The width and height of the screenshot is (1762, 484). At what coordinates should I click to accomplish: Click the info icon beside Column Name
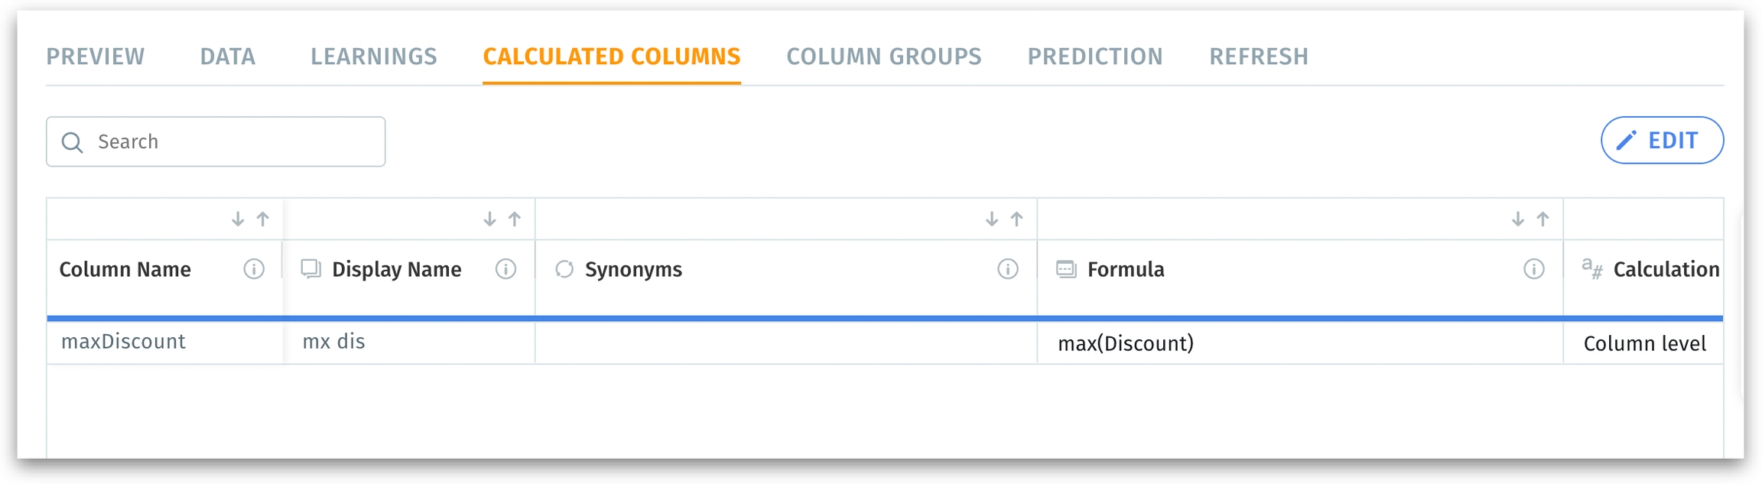pos(254,269)
